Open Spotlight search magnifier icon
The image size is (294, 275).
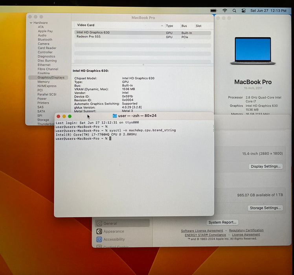click(234, 11)
